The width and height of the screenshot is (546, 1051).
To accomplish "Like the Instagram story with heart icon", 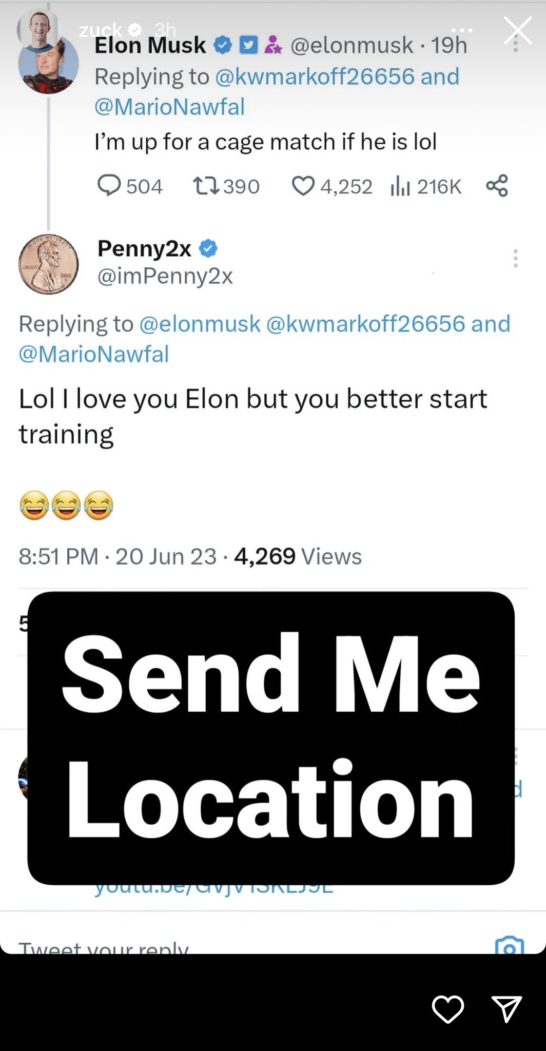I will 447,1009.
